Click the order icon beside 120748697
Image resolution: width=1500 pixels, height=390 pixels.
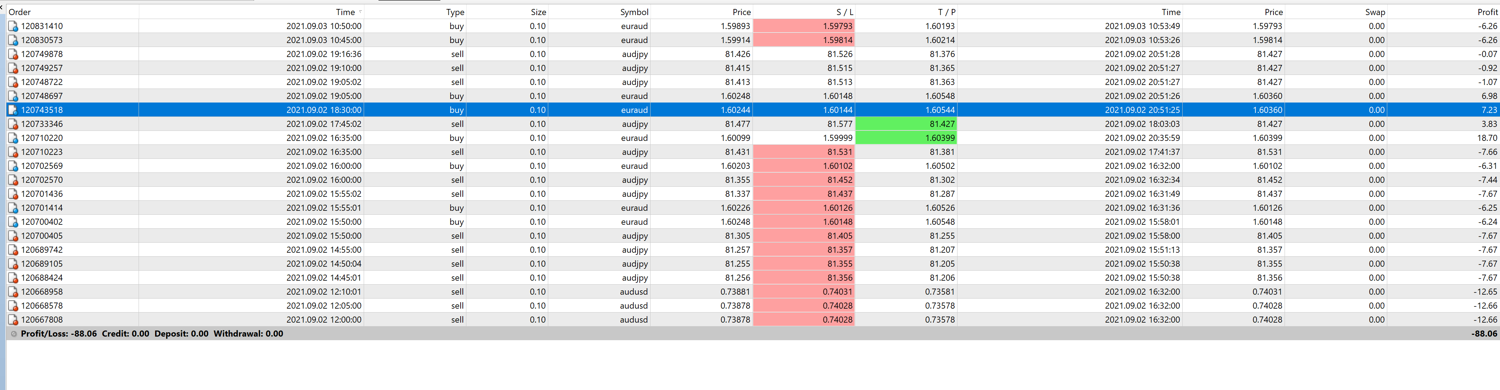tap(13, 96)
